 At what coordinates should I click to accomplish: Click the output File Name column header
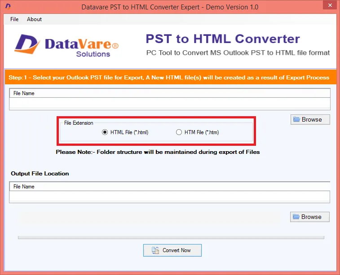pyautogui.click(x=170, y=187)
